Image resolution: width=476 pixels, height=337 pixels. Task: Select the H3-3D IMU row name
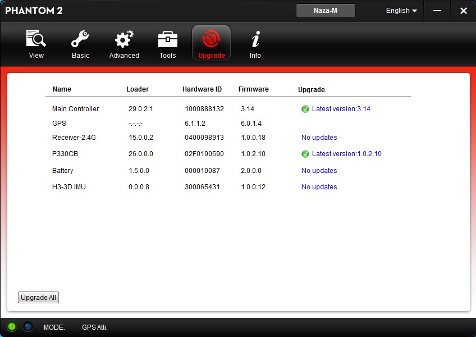(69, 187)
